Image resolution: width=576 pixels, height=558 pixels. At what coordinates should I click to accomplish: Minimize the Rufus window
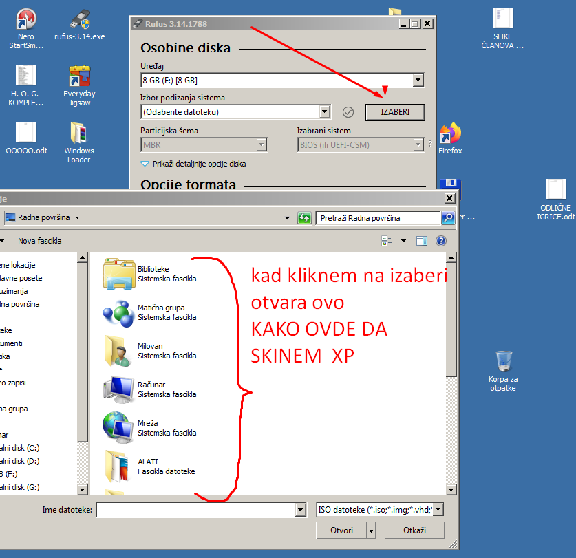(x=404, y=24)
